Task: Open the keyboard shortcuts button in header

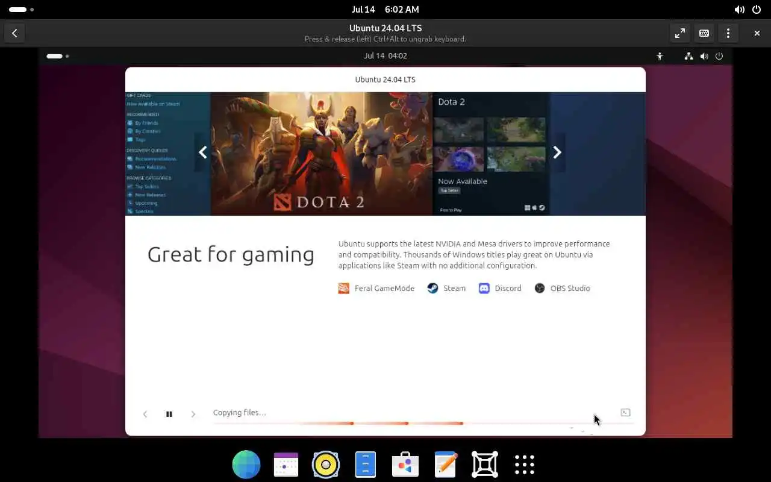Action: (x=704, y=33)
